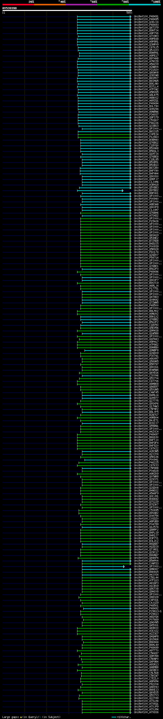The width and height of the screenshot is (163, 719).
Task: Open hit UniRef100_Q38JI4
Action: point(146,22)
